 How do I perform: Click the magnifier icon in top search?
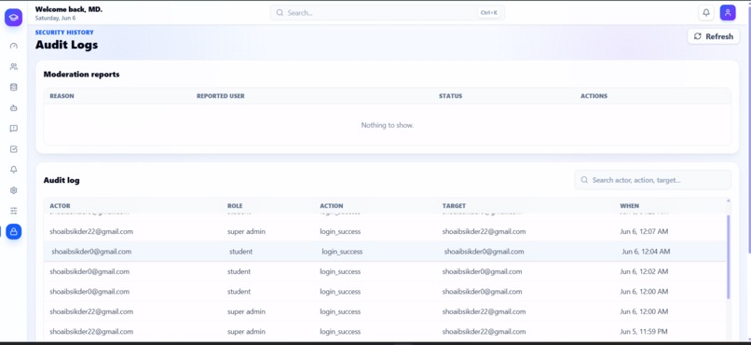pyautogui.click(x=280, y=13)
